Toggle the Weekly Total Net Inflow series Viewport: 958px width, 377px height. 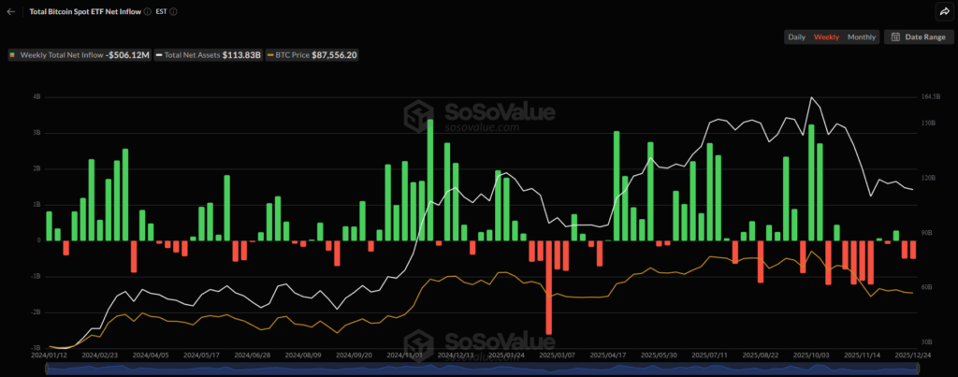point(80,55)
